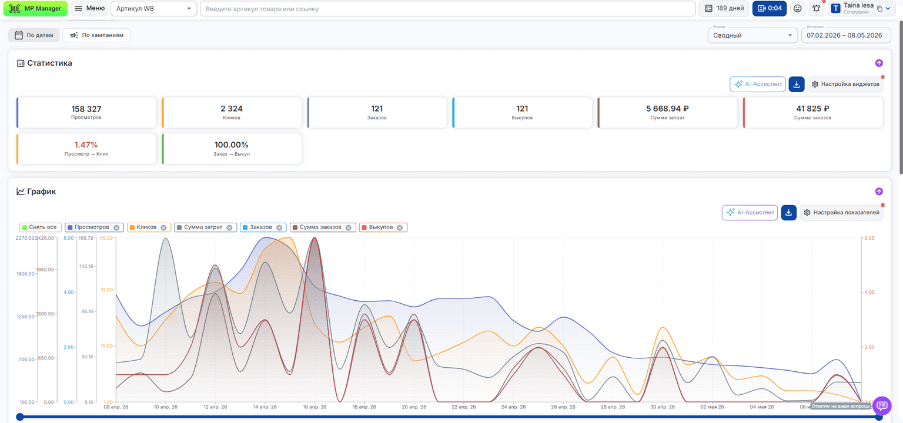903x423 pixels.
Task: Click the video recording 0:04 timer button
Action: [770, 8]
